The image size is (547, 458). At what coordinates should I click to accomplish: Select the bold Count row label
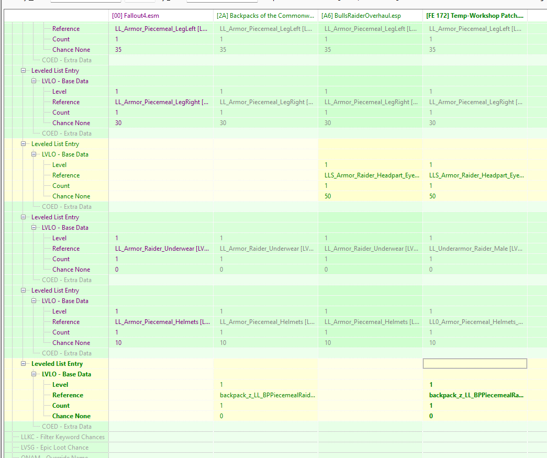coord(61,405)
